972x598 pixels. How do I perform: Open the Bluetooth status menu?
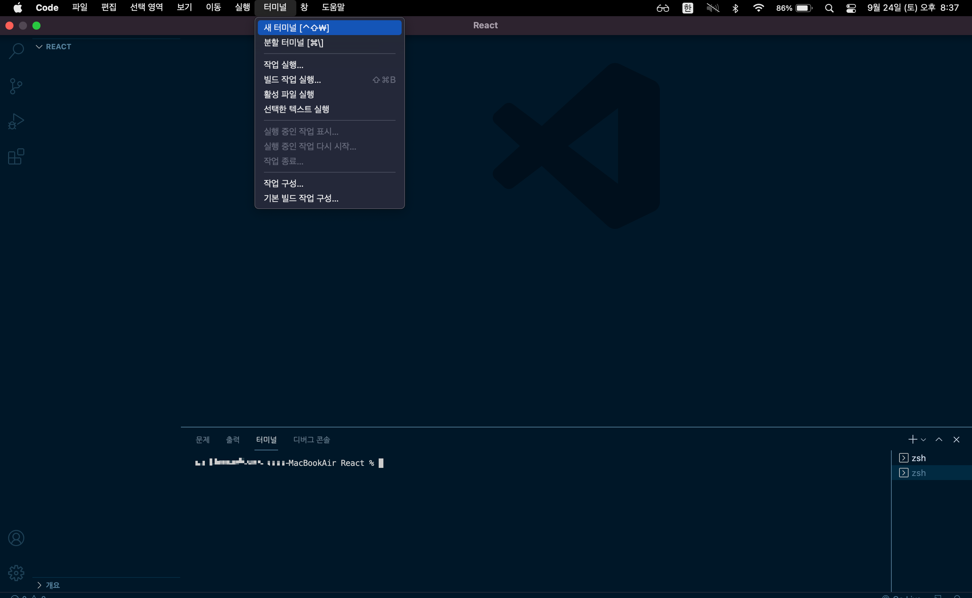pos(735,8)
